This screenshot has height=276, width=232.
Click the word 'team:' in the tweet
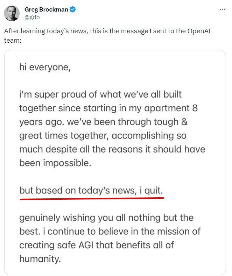click(x=13, y=41)
